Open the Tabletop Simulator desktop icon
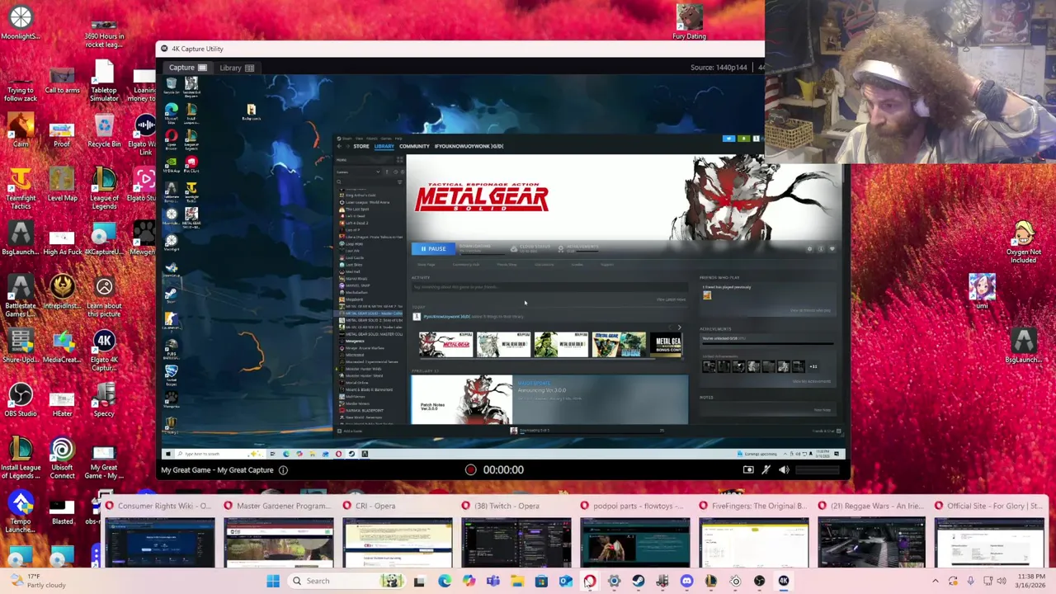 (x=104, y=81)
